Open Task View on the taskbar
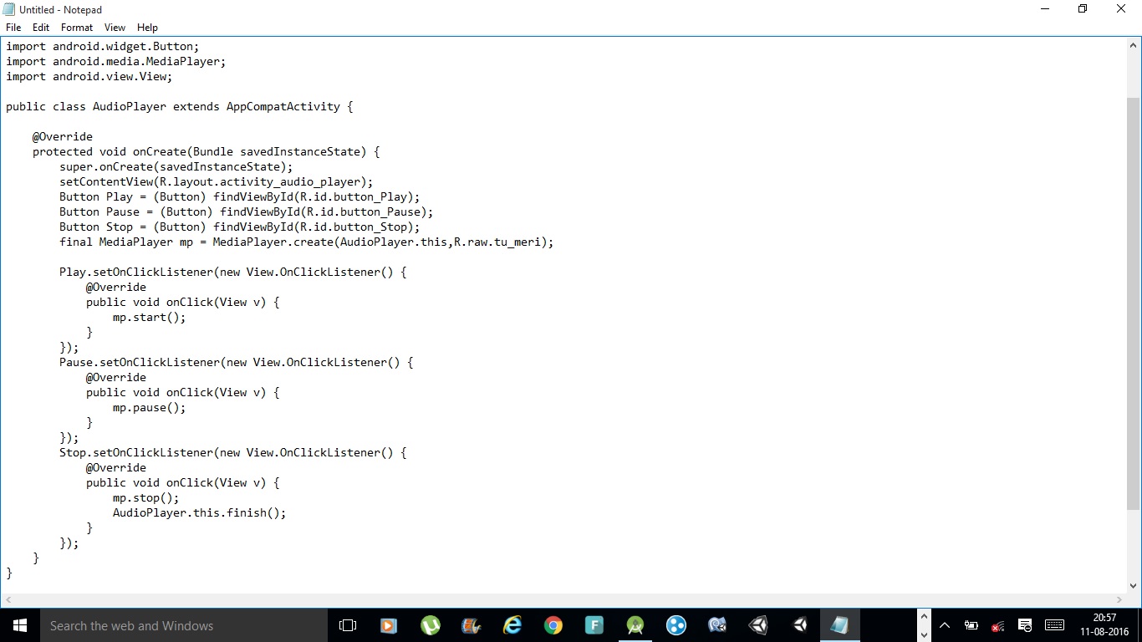 [x=347, y=625]
